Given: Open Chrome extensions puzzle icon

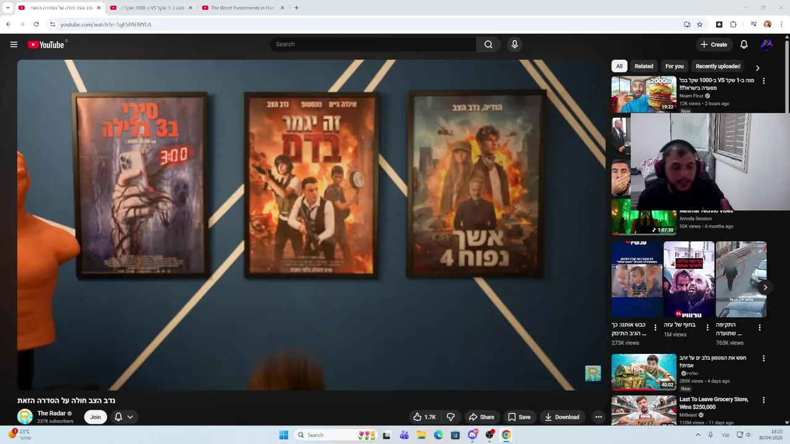Looking at the screenshot, I should pos(733,25).
